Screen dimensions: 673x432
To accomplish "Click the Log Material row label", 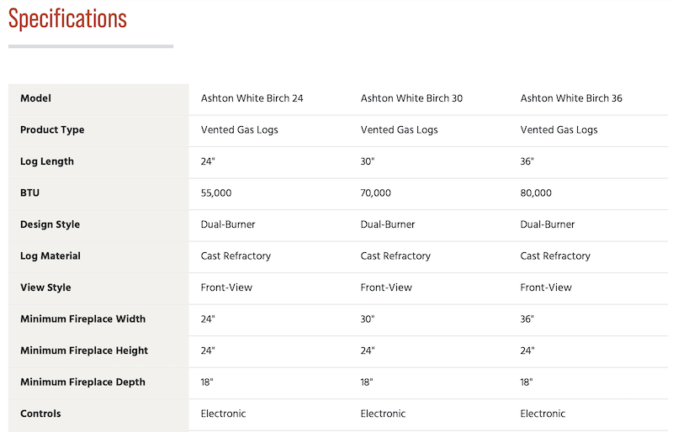I will (x=50, y=256).
